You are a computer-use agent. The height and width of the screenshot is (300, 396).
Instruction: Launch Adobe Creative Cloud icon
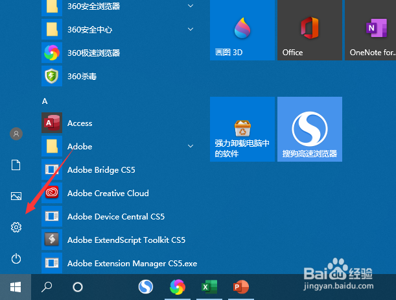(52, 193)
